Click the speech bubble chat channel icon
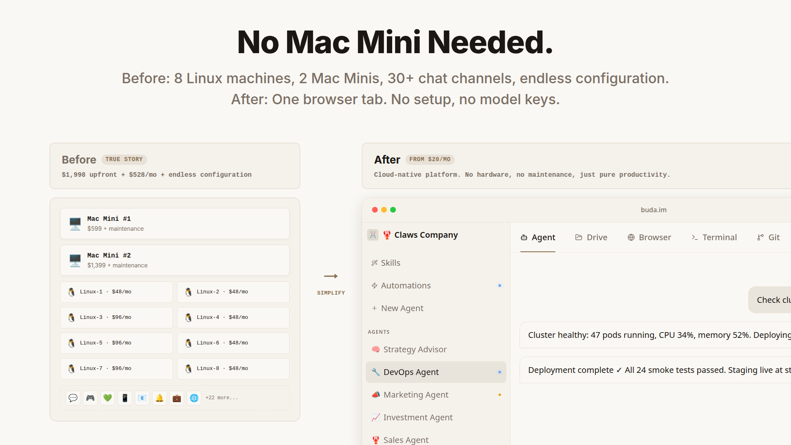The height and width of the screenshot is (445, 791). 73,398
